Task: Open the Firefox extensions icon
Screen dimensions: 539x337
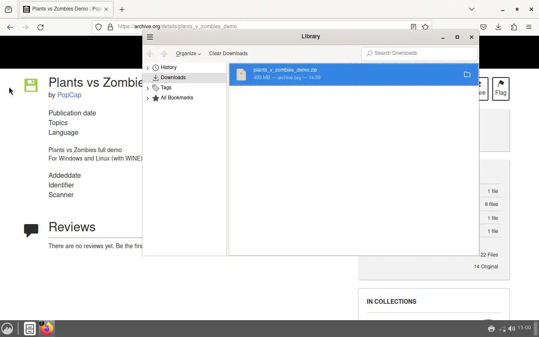Action: click(514, 27)
